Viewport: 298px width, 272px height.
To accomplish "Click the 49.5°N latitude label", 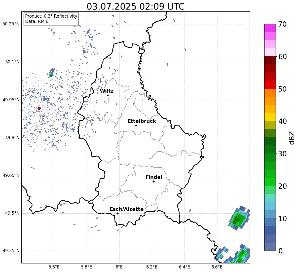I will (12, 213).
